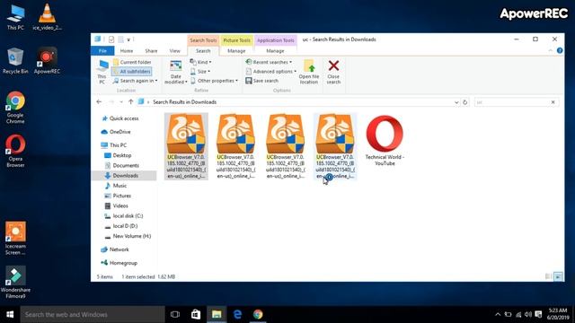The height and width of the screenshot is (323, 575).
Task: Open Videos in the navigation pane
Action: 117,205
